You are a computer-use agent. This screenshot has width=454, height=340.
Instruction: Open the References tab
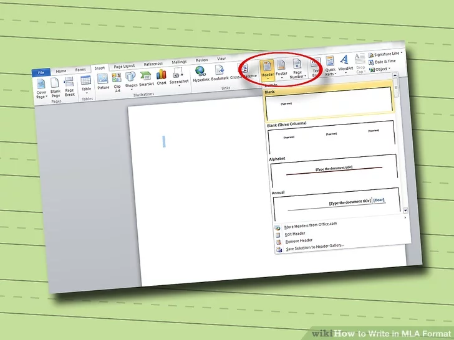click(153, 64)
